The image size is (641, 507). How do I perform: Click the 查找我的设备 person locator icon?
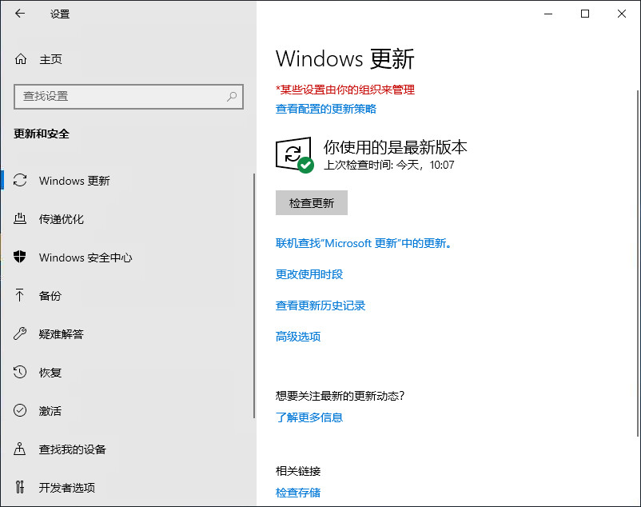(20, 449)
